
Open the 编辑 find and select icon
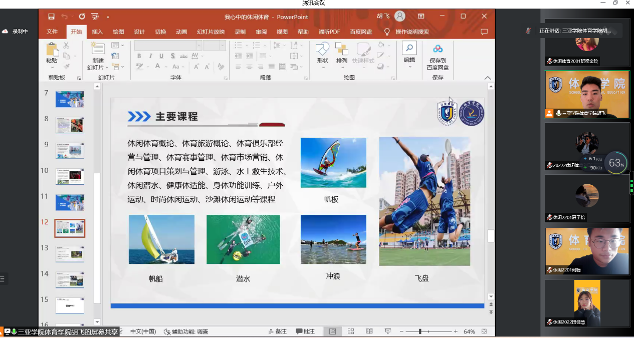(409, 48)
